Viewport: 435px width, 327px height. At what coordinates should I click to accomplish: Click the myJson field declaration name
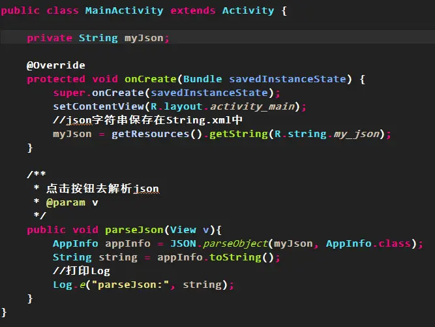point(143,38)
